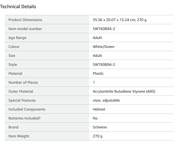Click the Technical Details heading

(18, 7)
